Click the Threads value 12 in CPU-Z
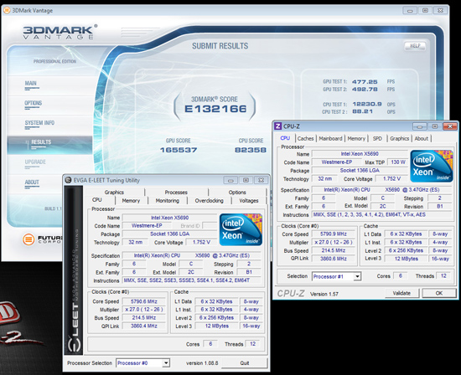Screen dimensions: 461x375 click(443, 275)
